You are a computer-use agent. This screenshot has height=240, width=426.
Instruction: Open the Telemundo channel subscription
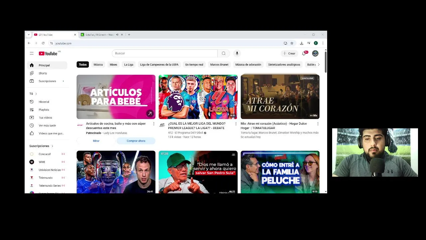point(47,178)
